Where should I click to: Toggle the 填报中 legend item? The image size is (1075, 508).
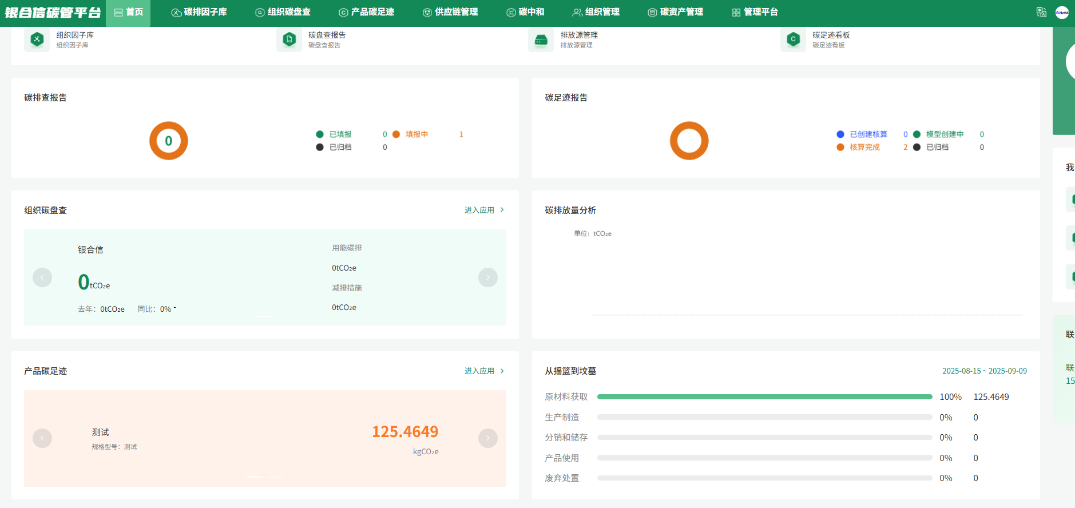click(x=411, y=134)
